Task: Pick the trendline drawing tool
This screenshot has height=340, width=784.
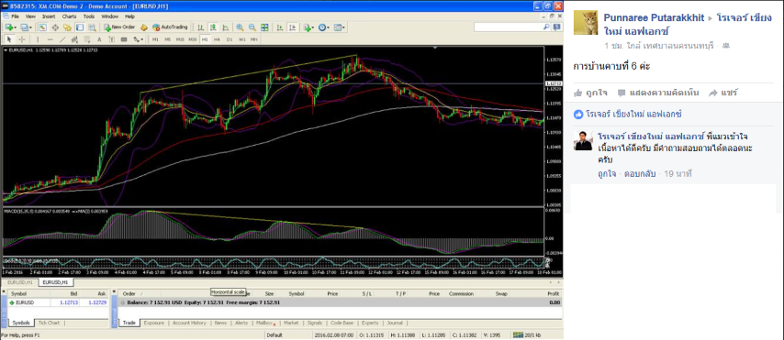Action: tap(62, 39)
